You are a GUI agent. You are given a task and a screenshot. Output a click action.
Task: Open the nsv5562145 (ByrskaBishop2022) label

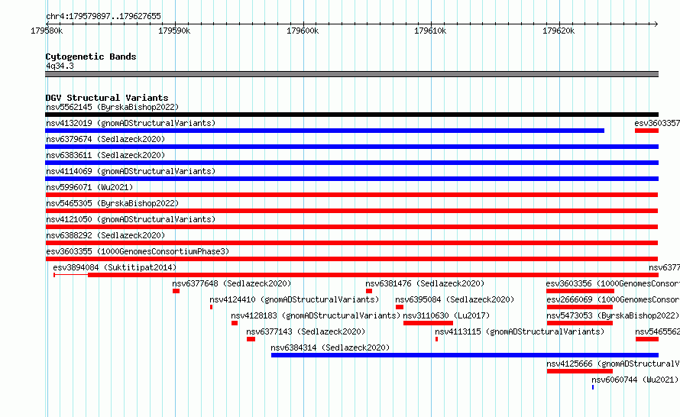tap(112, 107)
